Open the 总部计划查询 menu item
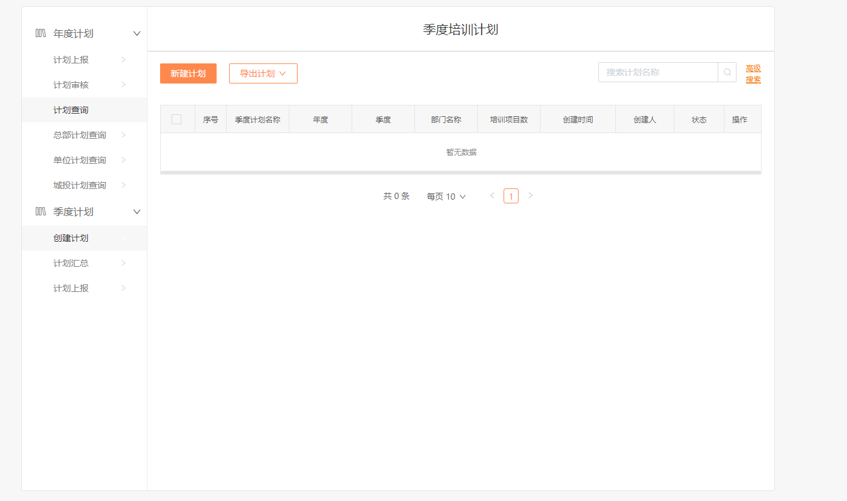Image resolution: width=847 pixels, height=501 pixels. point(84,135)
